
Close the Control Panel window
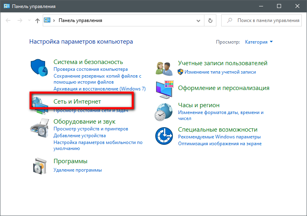pos(297,6)
